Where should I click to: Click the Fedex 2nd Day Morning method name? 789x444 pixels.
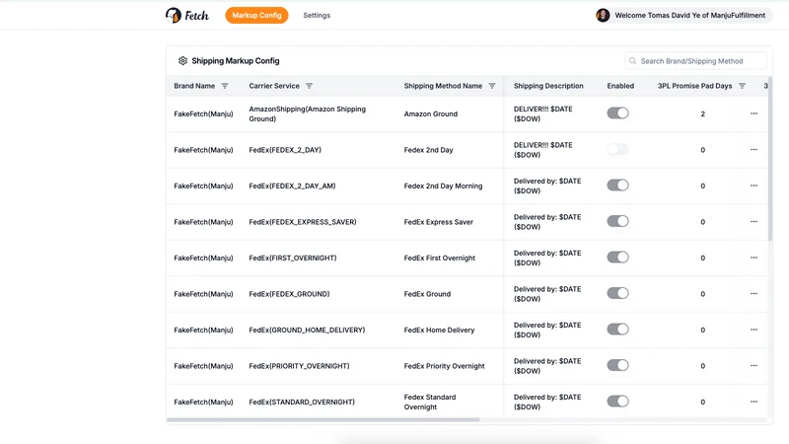point(443,186)
